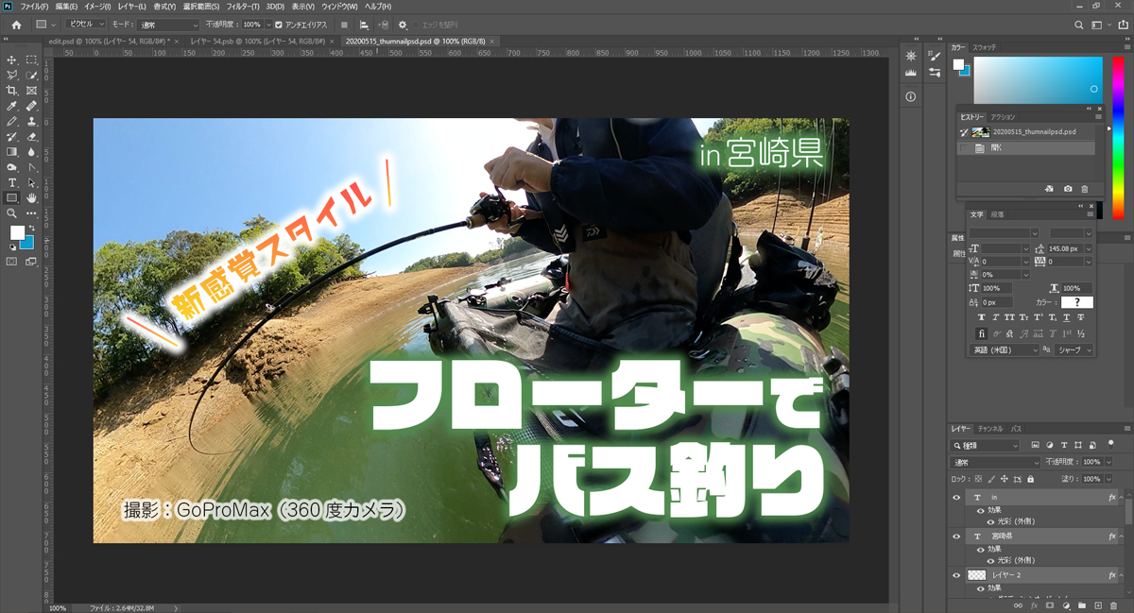Select the Crop tool
Screen dimensions: 1134x613
pos(12,90)
